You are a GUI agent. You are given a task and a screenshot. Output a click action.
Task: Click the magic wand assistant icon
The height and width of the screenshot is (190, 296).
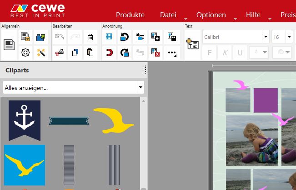point(41,52)
